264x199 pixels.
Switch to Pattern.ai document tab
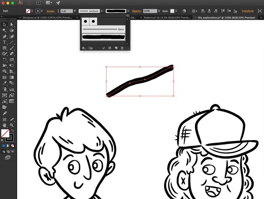pyautogui.click(x=167, y=17)
